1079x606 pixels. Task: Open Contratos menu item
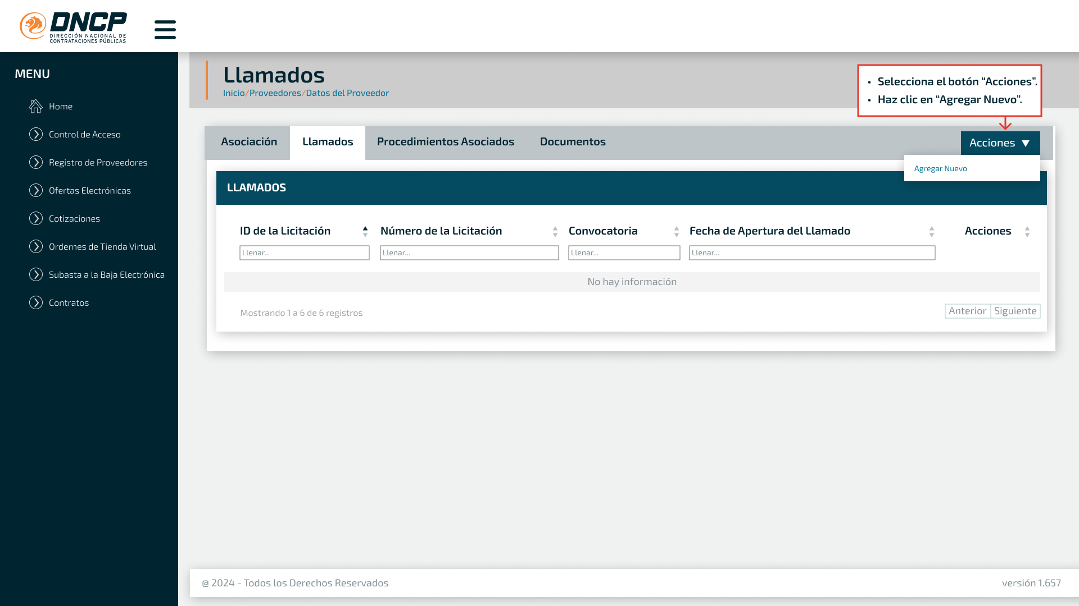click(x=69, y=302)
